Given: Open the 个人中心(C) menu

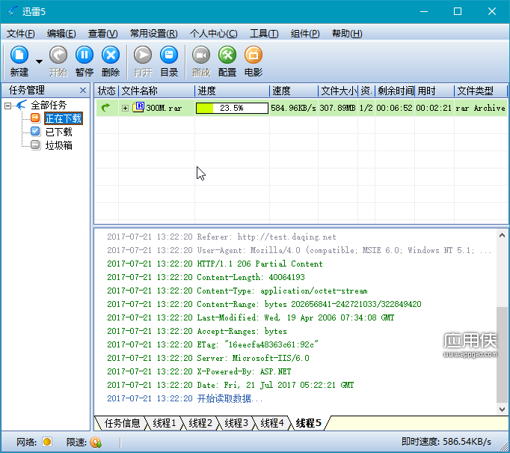Looking at the screenshot, I should coord(213,34).
